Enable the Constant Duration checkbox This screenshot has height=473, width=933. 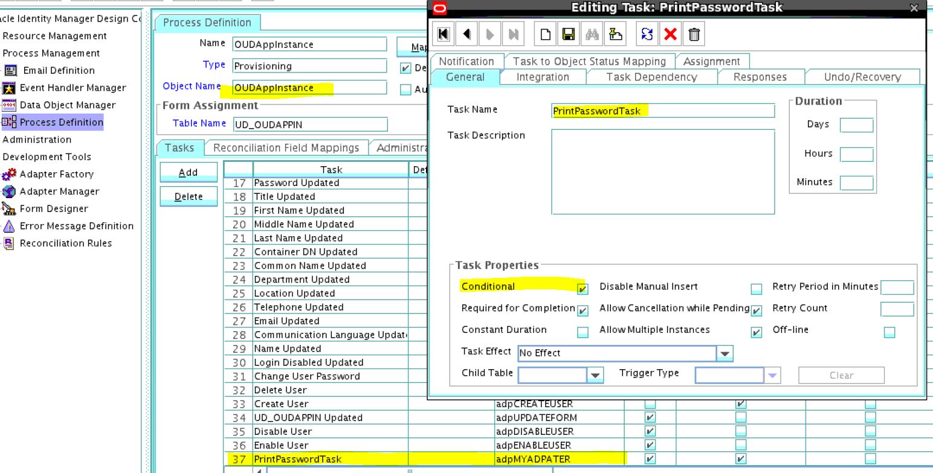click(x=583, y=332)
